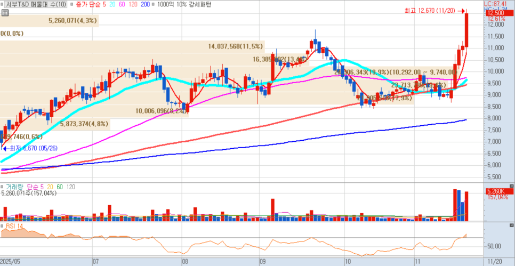Click the 10 month label on the date axis

click(x=348, y=262)
